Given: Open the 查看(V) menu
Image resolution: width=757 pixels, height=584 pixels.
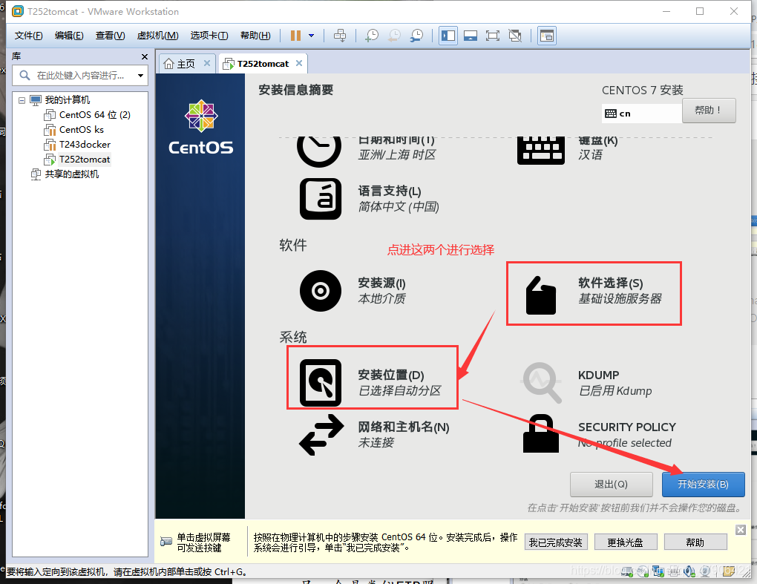Looking at the screenshot, I should click(110, 35).
